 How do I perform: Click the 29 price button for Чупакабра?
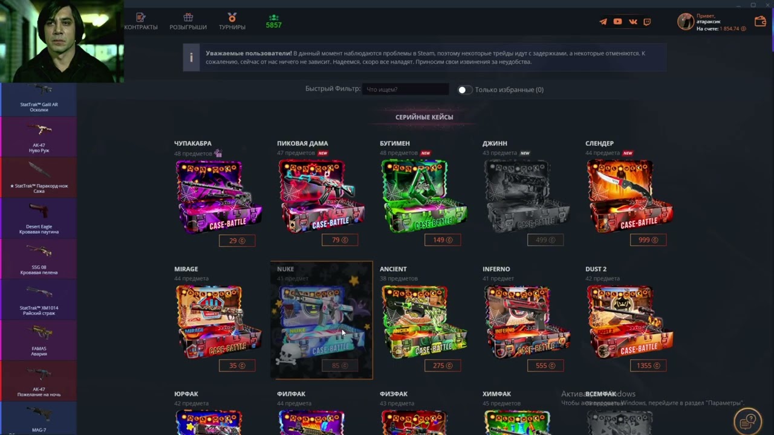[237, 240]
